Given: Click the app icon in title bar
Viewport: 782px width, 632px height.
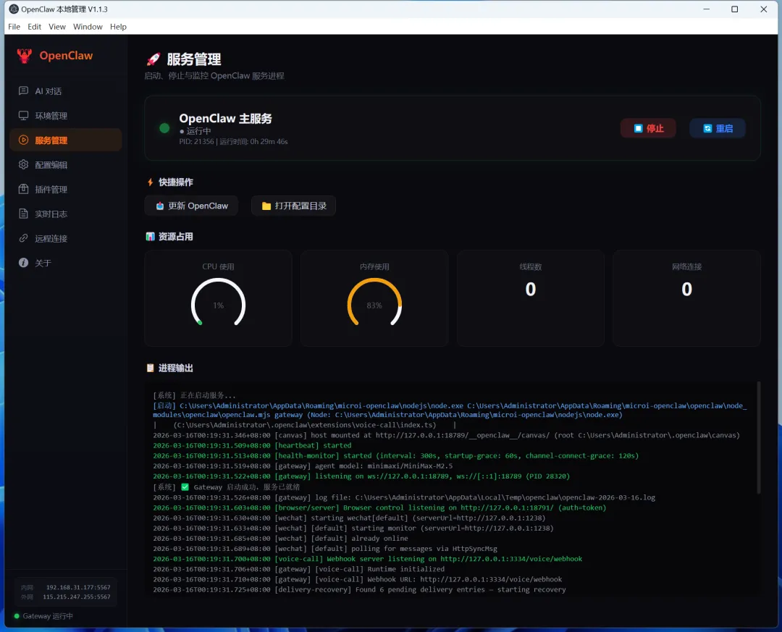Looking at the screenshot, I should tap(14, 9).
